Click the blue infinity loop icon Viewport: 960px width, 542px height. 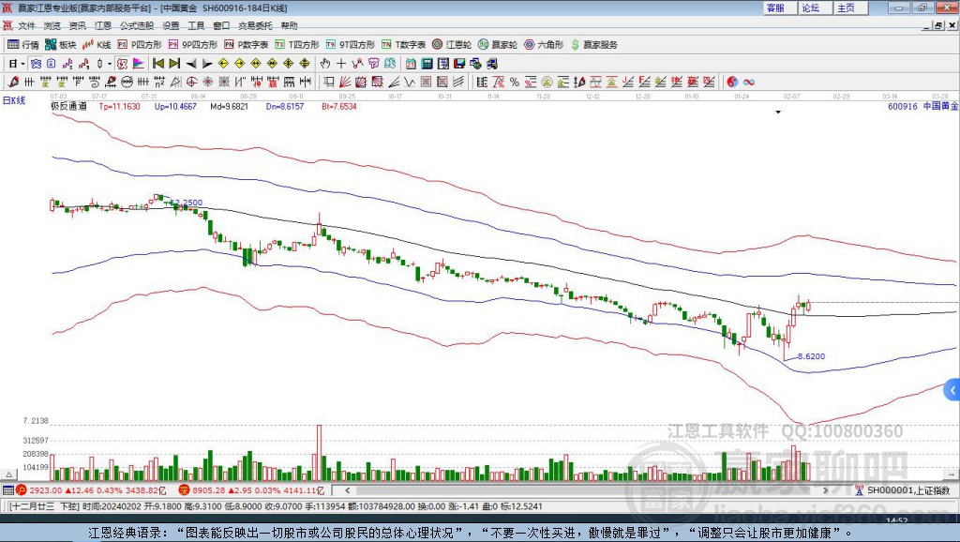[749, 82]
